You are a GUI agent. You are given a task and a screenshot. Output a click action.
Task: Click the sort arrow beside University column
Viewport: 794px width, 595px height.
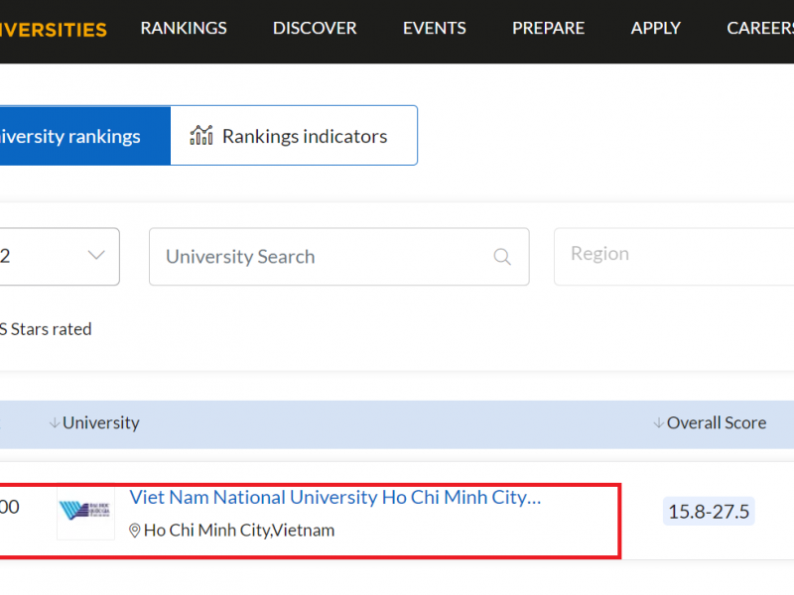(x=55, y=423)
